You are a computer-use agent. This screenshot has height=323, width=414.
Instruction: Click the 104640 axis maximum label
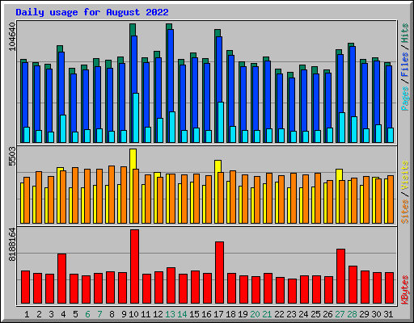click(x=12, y=36)
